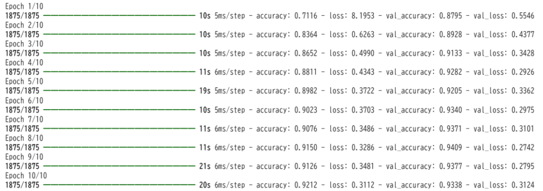Click the Epoch 2/10 label
This screenshot has width=543, height=191.
[x=24, y=25]
